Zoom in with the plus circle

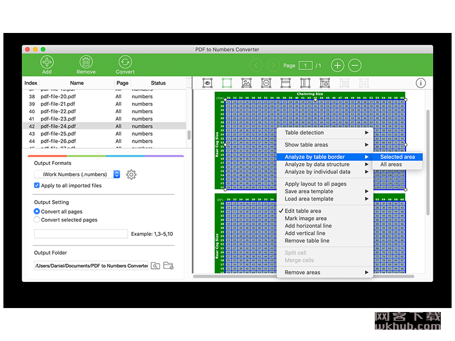pos(337,65)
